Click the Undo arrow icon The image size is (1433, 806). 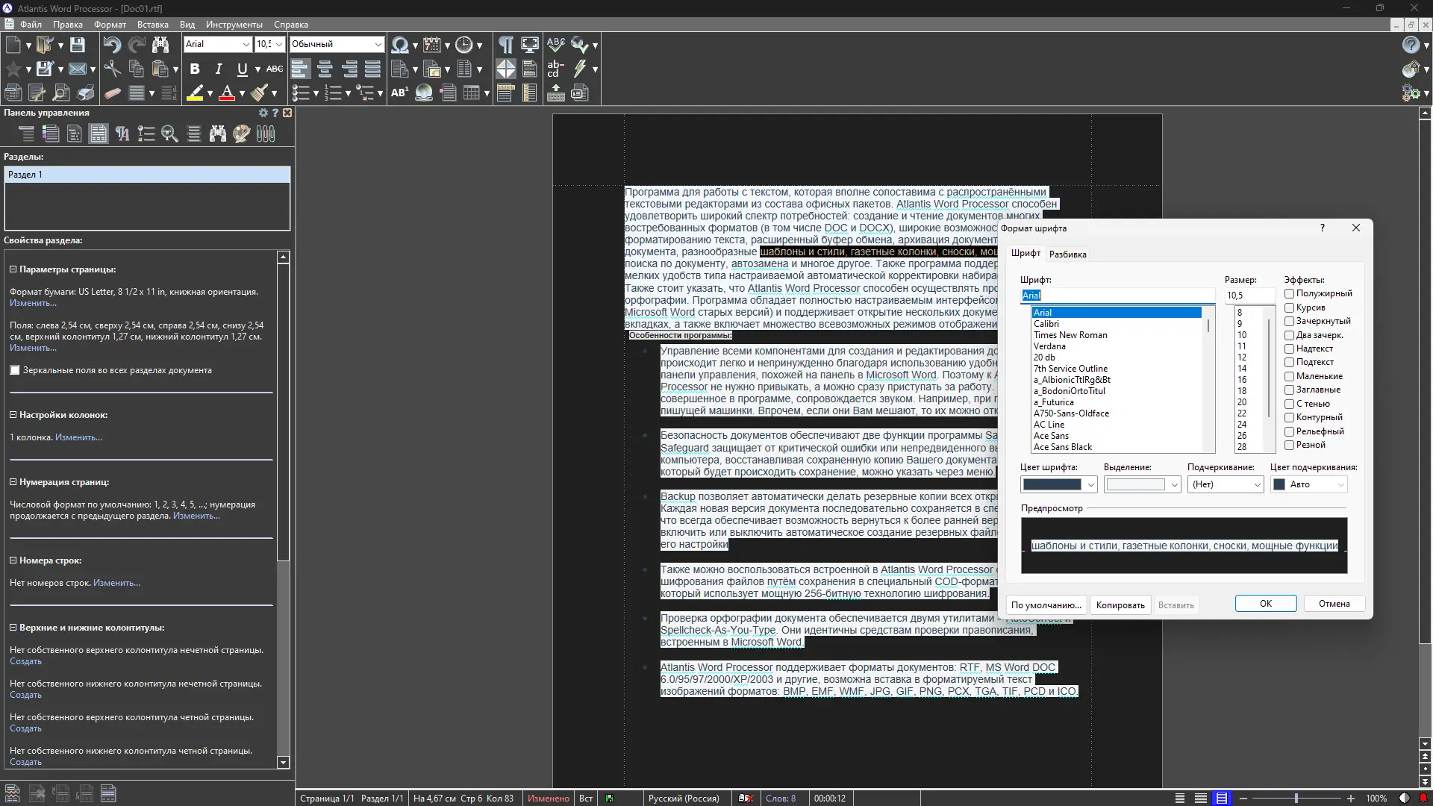point(111,45)
